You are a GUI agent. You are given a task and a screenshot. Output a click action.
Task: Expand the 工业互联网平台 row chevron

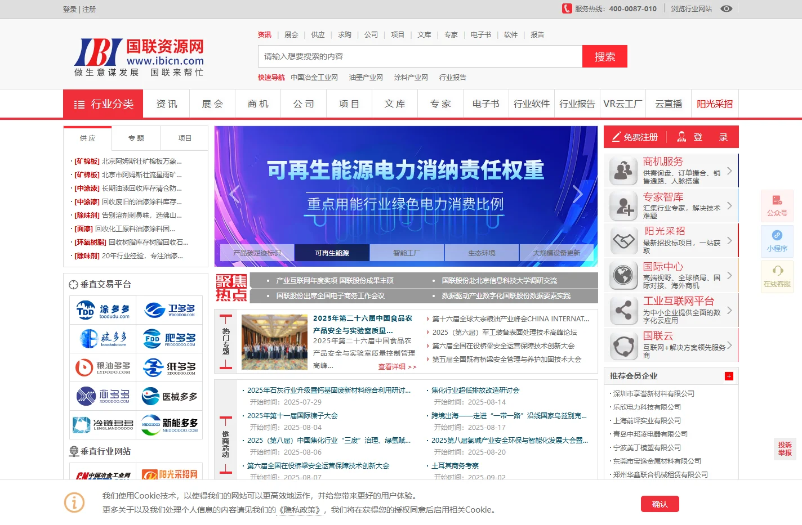[729, 310]
